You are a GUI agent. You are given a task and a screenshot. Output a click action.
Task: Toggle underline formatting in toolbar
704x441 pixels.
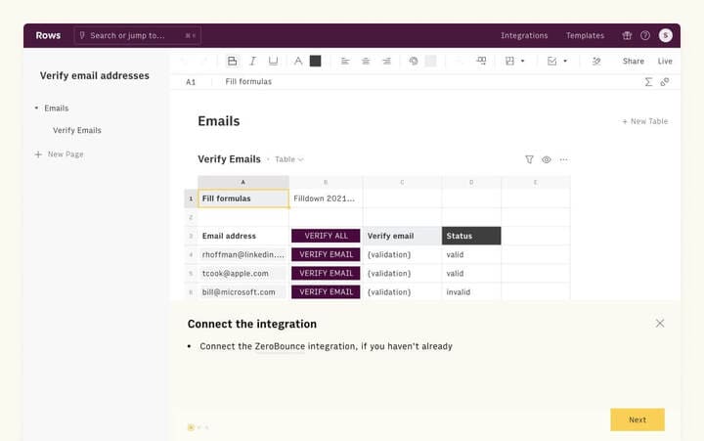tap(273, 61)
